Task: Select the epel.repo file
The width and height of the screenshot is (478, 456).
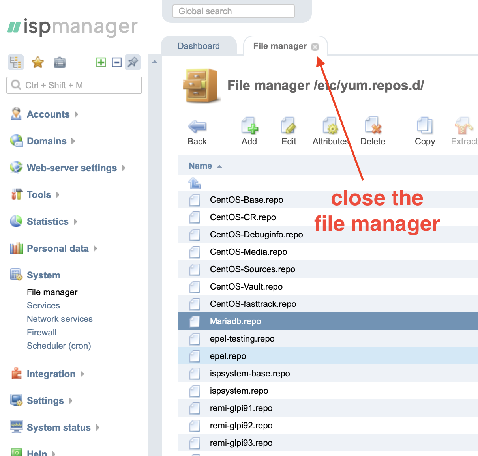Action: (x=328, y=356)
